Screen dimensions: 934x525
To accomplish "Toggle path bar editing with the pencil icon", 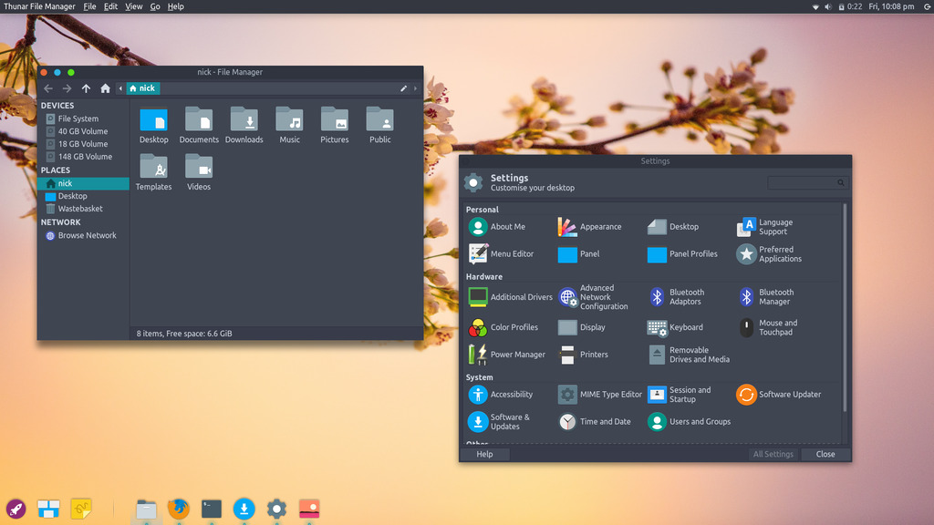I will coord(404,88).
